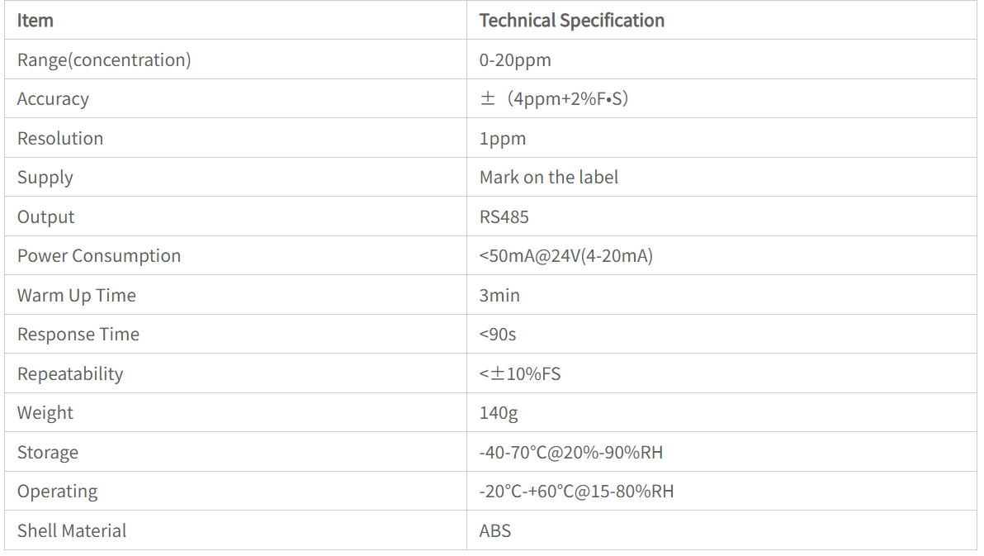Select the "Accuracy" row label
This screenshot has width=984, height=556.
pyautogui.click(x=53, y=99)
